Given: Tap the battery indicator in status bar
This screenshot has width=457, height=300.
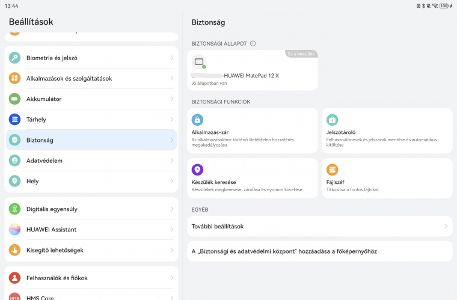Looking at the screenshot, I should 445,5.
